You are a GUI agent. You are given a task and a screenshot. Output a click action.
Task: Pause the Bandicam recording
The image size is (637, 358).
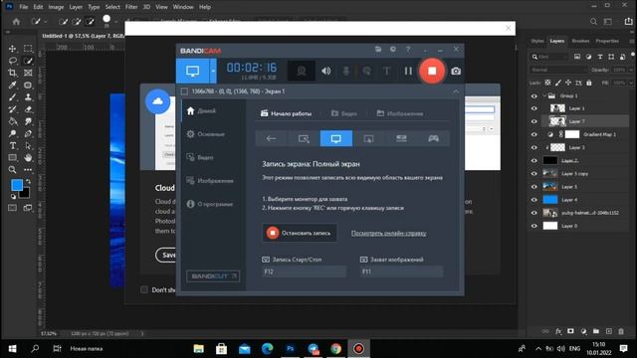[x=408, y=71]
